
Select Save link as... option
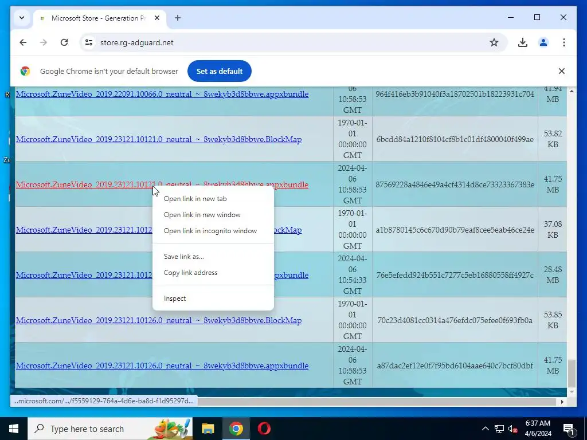(213, 257)
